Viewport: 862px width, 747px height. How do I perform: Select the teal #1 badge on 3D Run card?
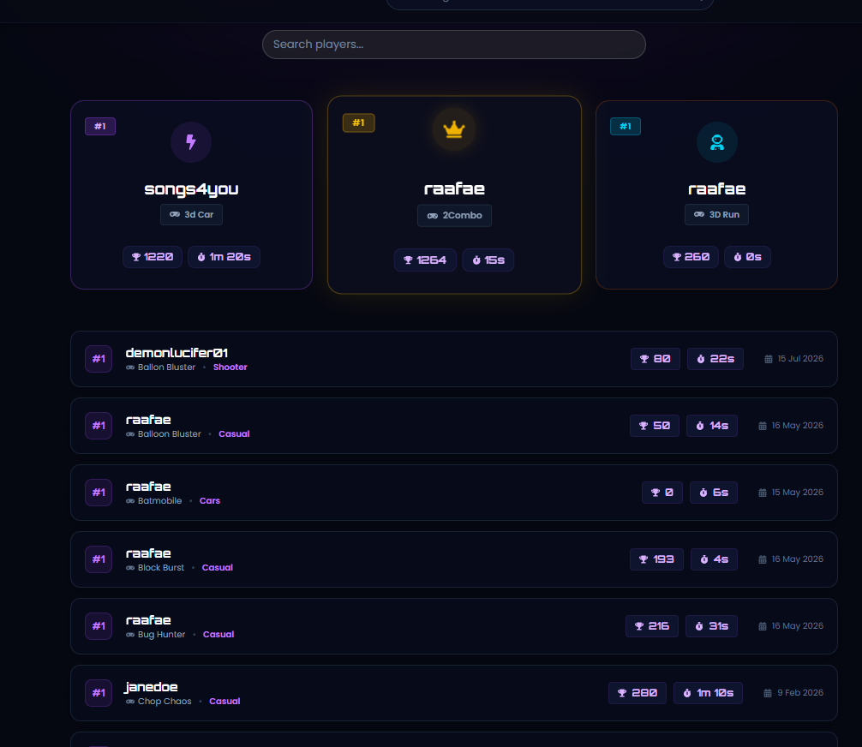pyautogui.click(x=626, y=127)
